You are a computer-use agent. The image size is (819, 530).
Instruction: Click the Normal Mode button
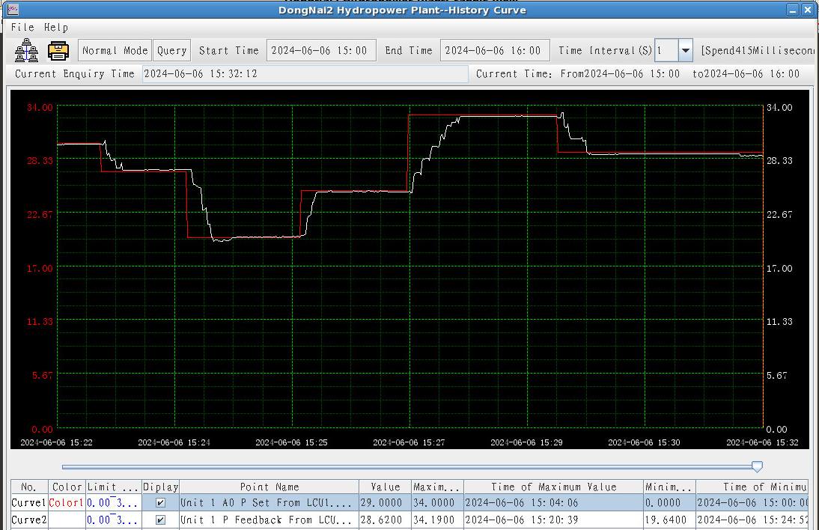pos(115,50)
